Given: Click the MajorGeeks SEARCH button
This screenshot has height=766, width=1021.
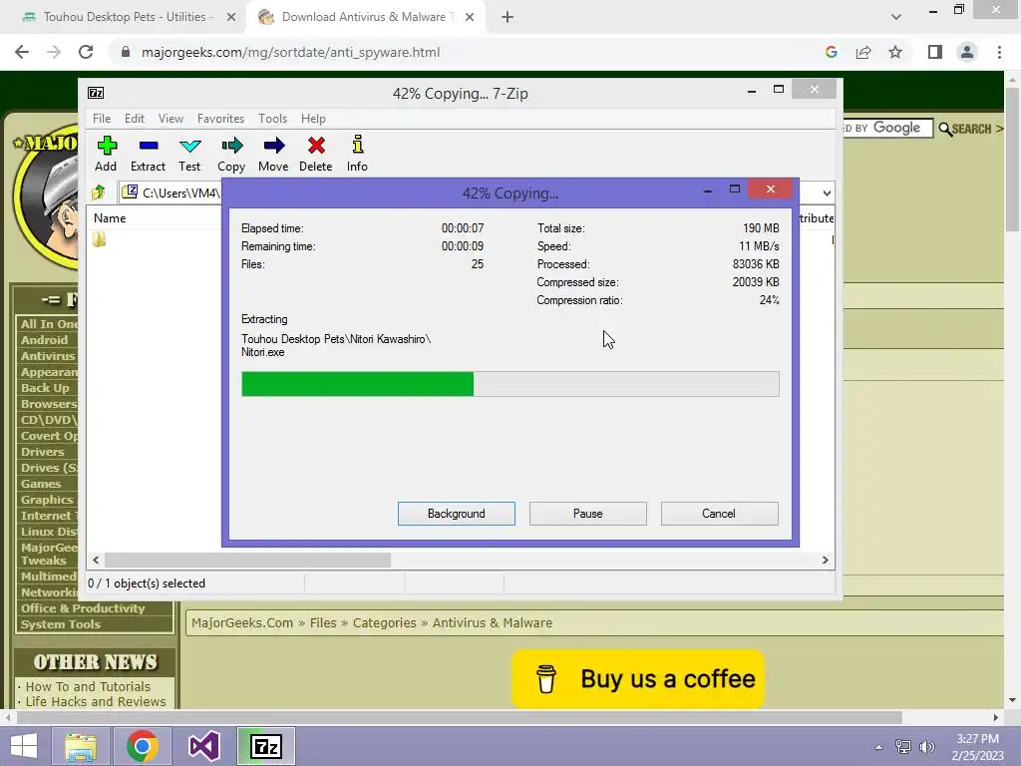Looking at the screenshot, I should pyautogui.click(x=971, y=129).
